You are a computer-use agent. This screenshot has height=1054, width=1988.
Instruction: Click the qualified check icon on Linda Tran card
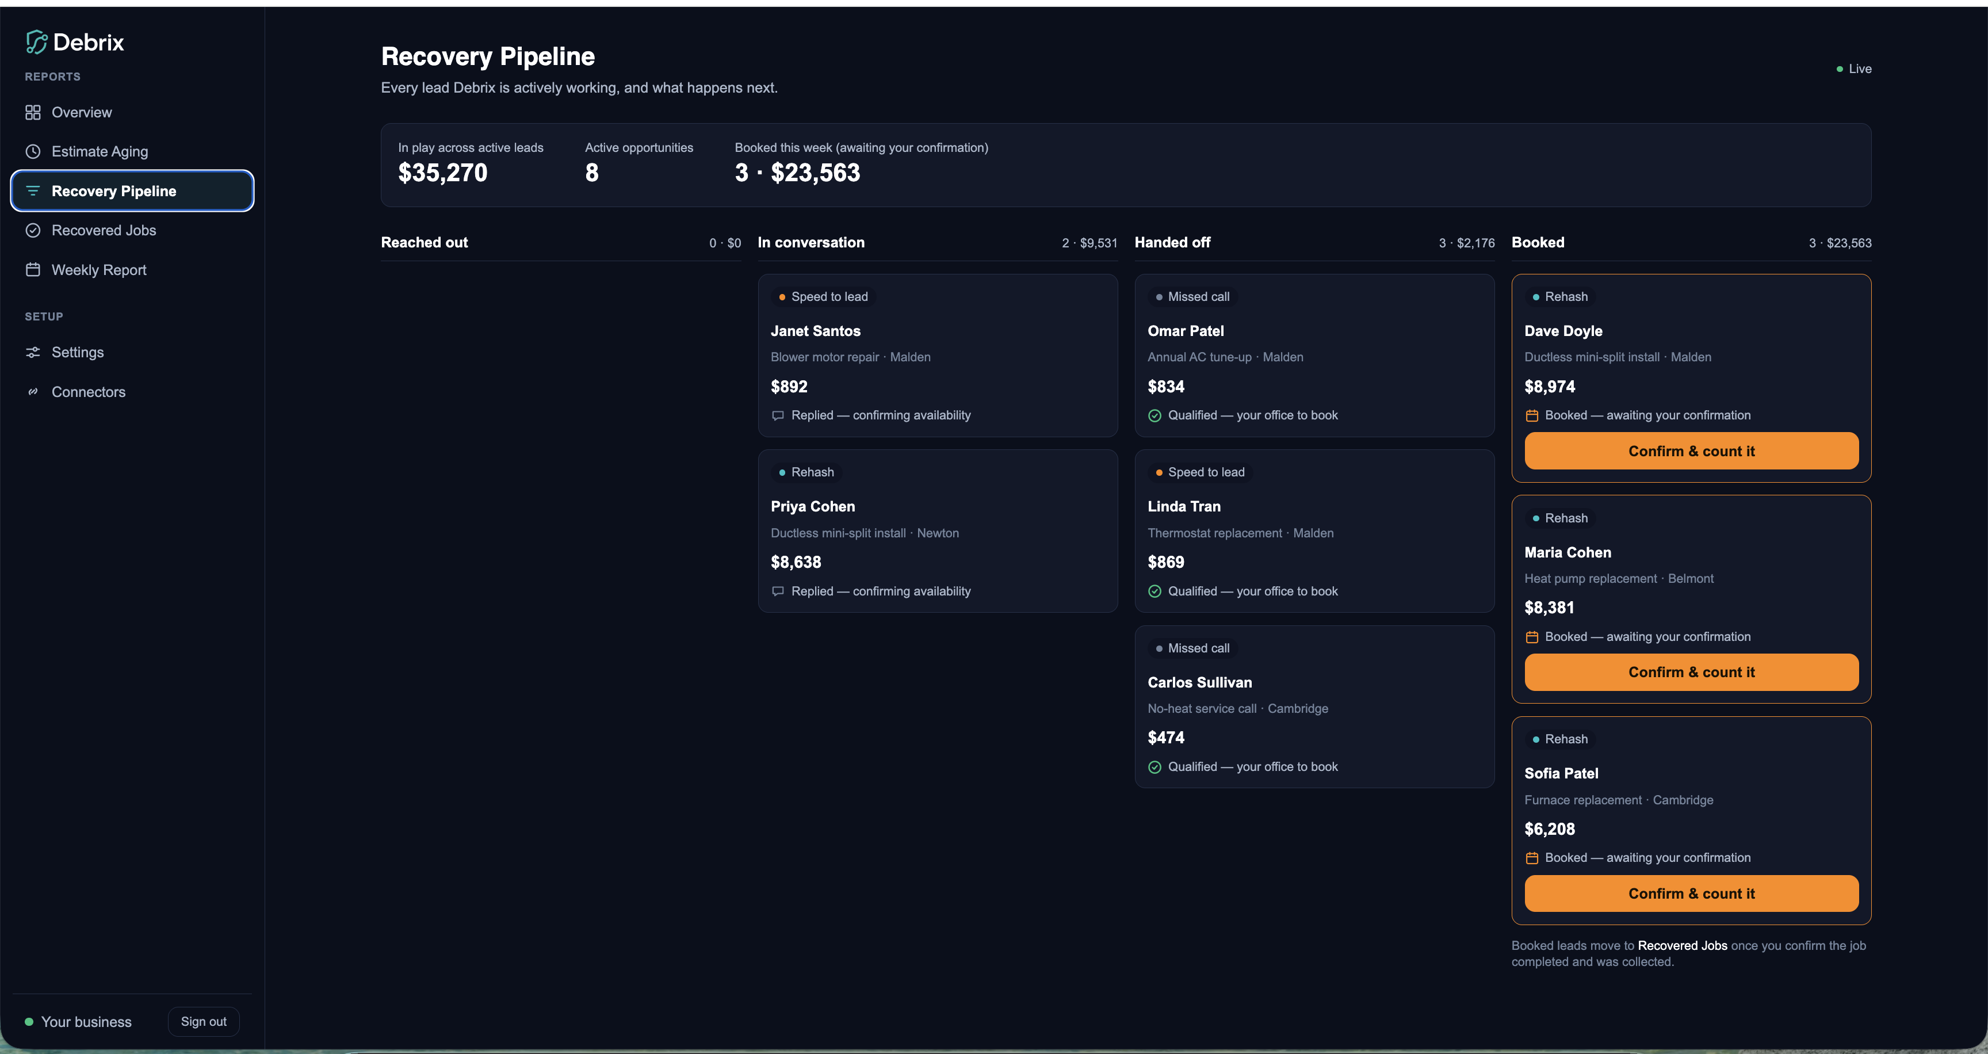pos(1154,591)
